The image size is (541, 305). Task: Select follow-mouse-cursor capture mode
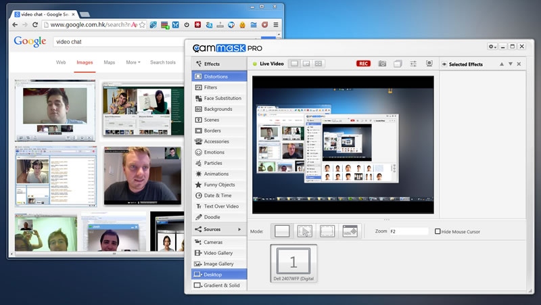point(305,231)
